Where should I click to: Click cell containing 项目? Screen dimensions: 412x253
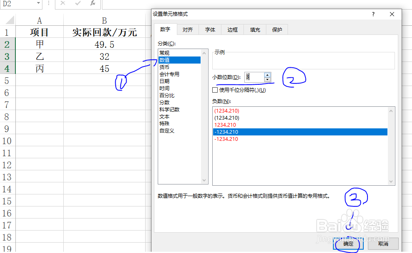pyautogui.click(x=40, y=32)
